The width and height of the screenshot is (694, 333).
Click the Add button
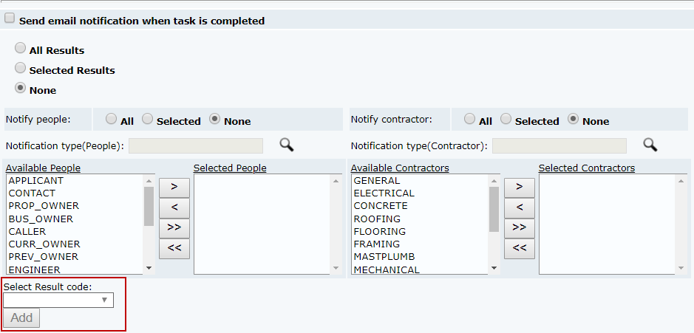click(21, 317)
